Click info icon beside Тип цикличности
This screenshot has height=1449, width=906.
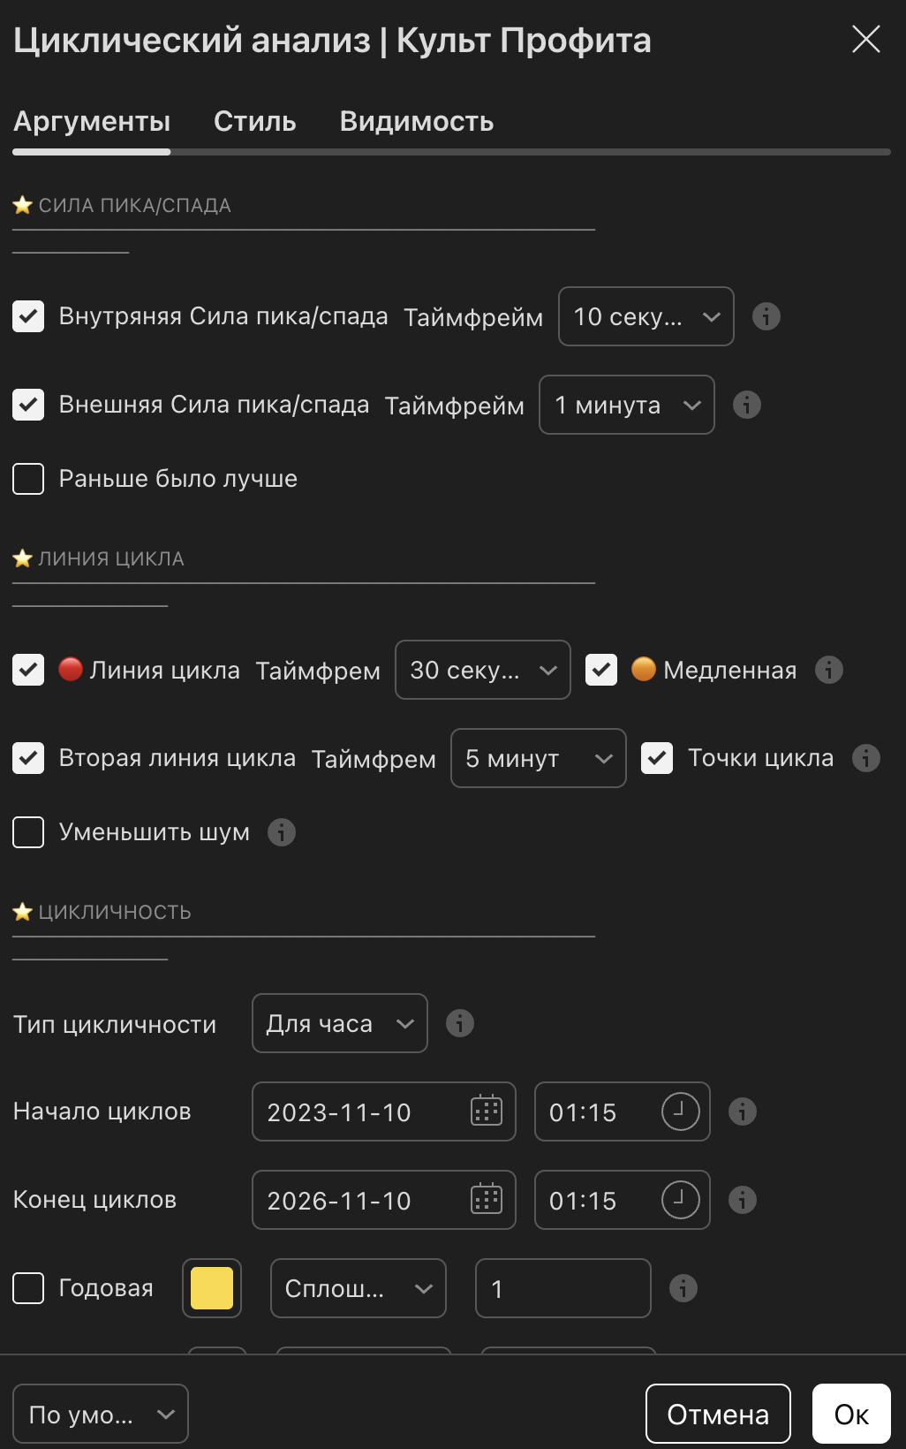point(459,1023)
